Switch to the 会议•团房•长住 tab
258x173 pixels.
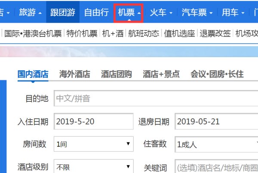217,74
